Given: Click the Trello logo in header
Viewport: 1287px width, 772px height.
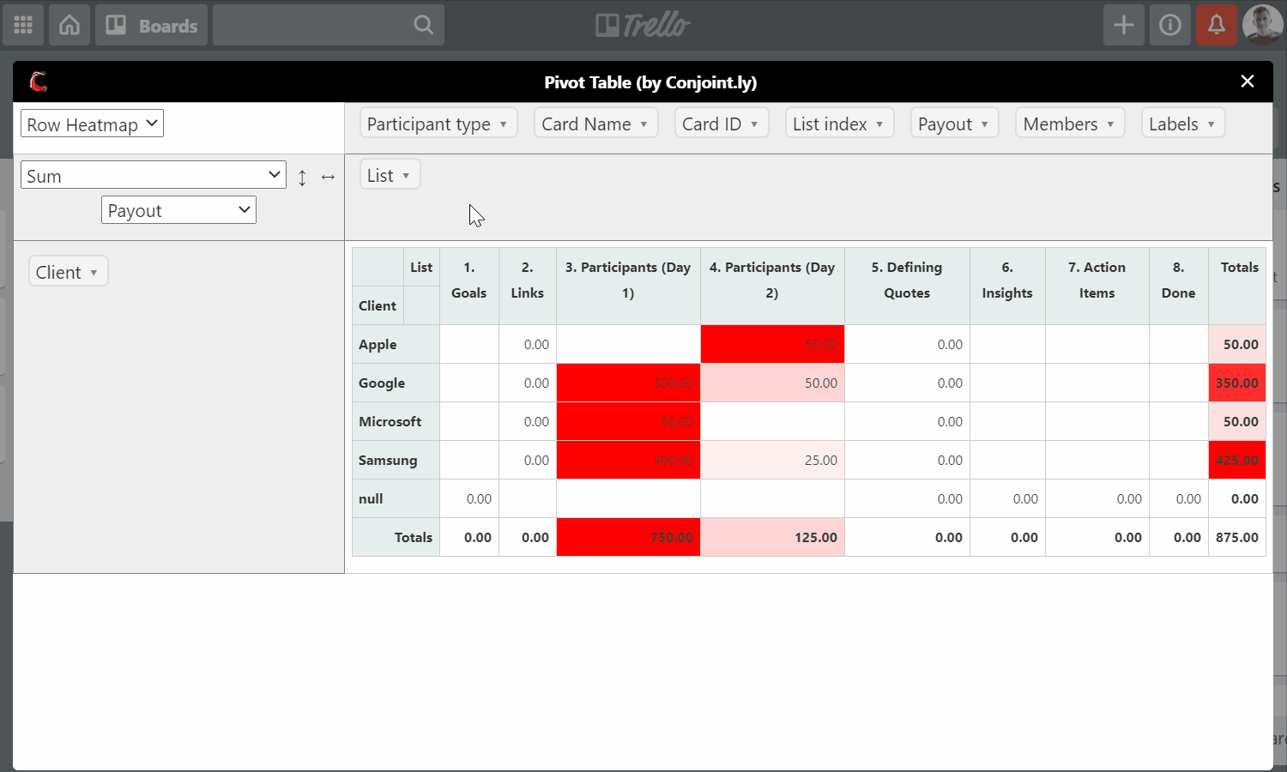Looking at the screenshot, I should [643, 25].
